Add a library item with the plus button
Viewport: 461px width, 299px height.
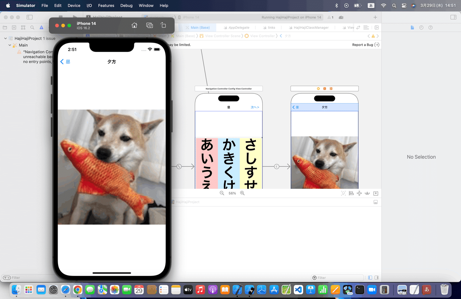375,17
